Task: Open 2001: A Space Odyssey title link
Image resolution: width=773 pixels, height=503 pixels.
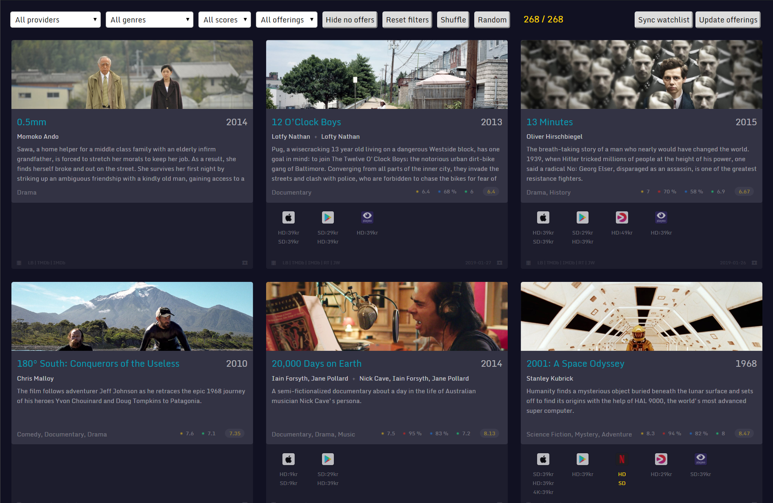Action: coord(575,363)
